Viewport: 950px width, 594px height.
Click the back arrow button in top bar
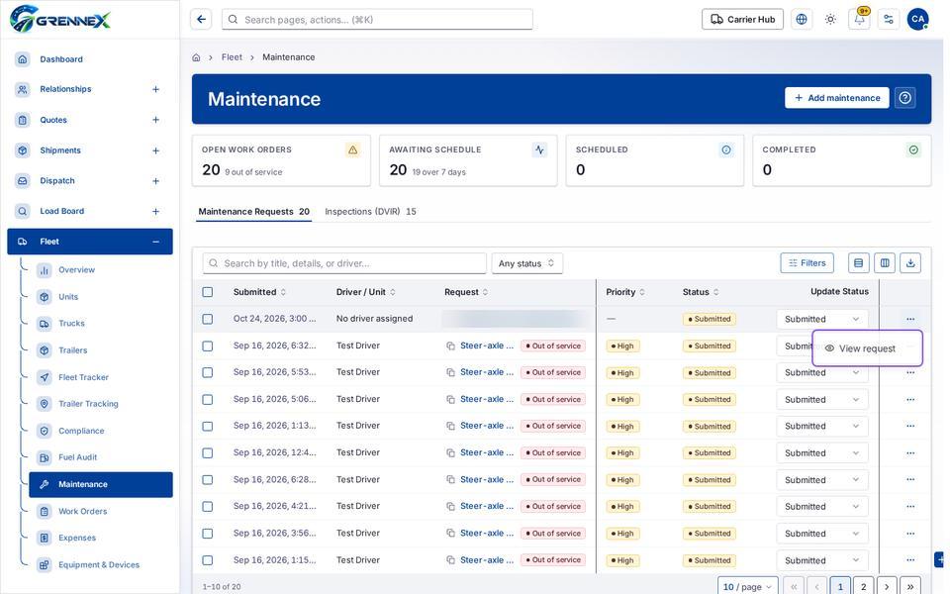201,20
